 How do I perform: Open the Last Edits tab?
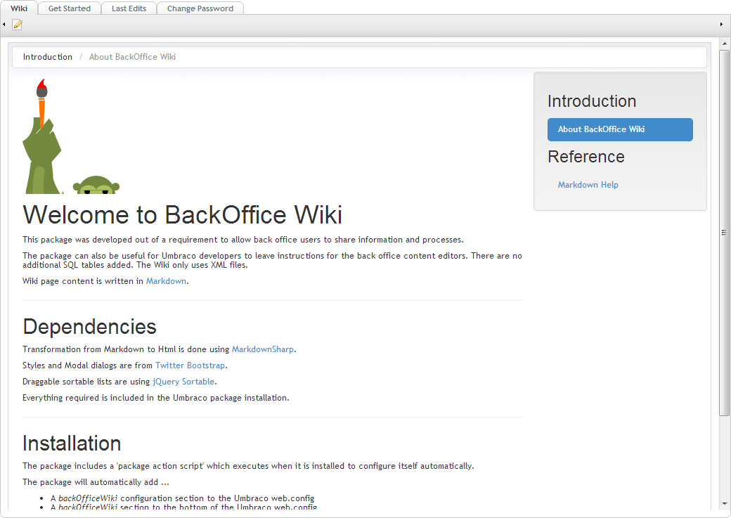point(129,8)
